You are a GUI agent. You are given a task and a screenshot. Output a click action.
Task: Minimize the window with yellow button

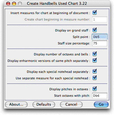[x=14, y=4]
